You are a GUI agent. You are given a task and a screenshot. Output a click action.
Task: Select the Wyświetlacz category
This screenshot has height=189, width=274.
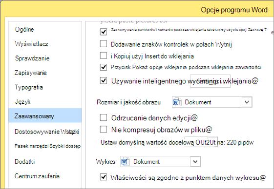click(x=31, y=44)
